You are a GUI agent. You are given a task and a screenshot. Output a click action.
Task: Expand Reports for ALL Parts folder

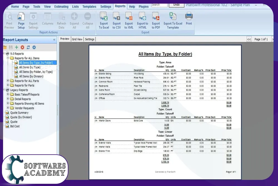pos(8,81)
